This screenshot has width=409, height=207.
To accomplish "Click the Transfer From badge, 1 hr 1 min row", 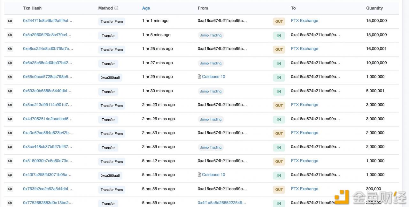I will click(x=112, y=22).
